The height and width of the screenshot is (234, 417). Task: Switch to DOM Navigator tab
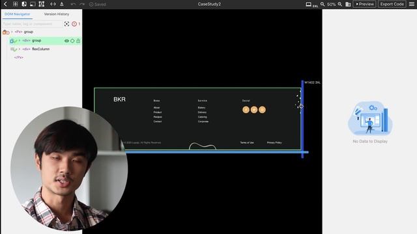tap(18, 14)
